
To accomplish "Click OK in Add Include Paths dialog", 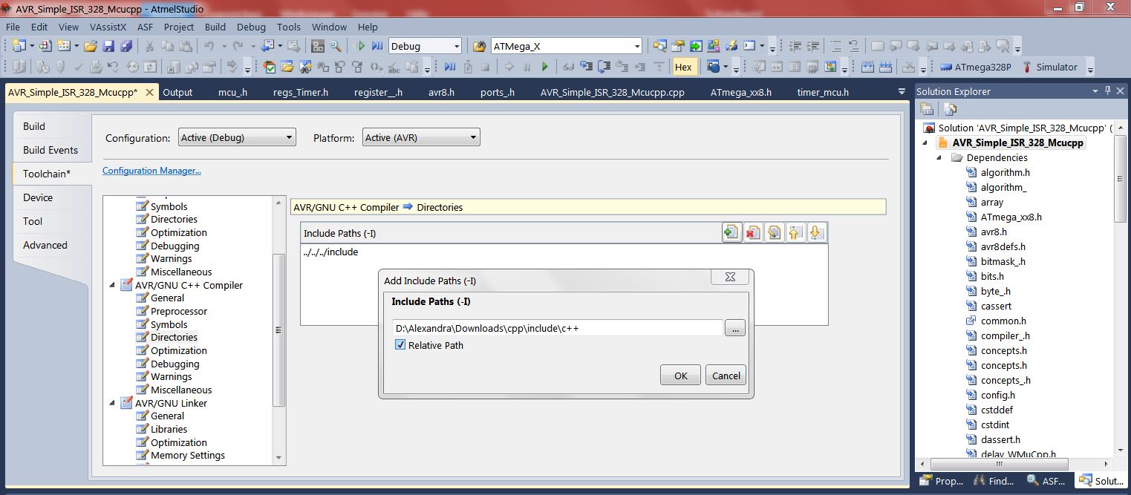I will [680, 376].
